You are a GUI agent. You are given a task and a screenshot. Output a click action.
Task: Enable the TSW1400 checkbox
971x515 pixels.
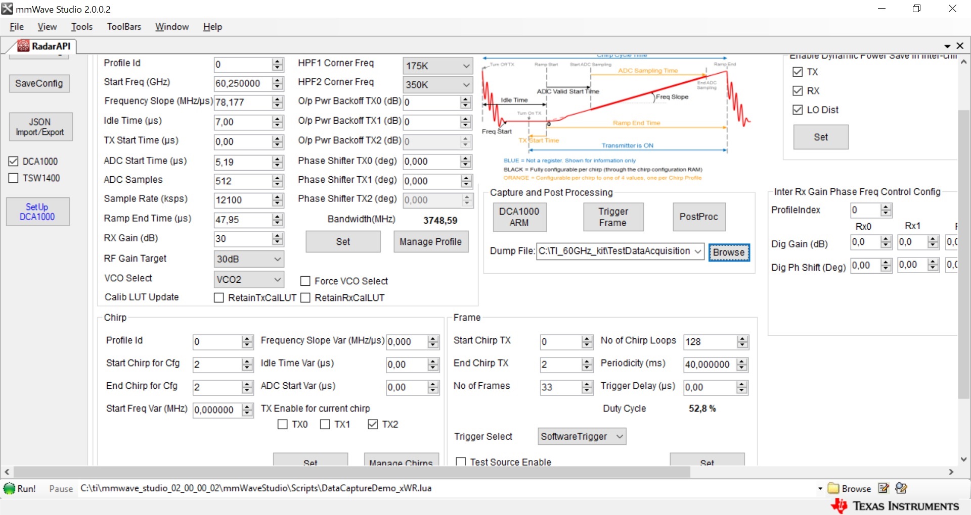[x=14, y=178]
